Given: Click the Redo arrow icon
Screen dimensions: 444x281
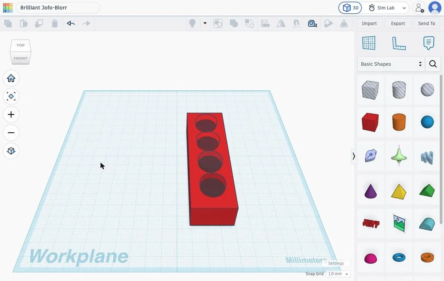Looking at the screenshot, I should tap(86, 23).
